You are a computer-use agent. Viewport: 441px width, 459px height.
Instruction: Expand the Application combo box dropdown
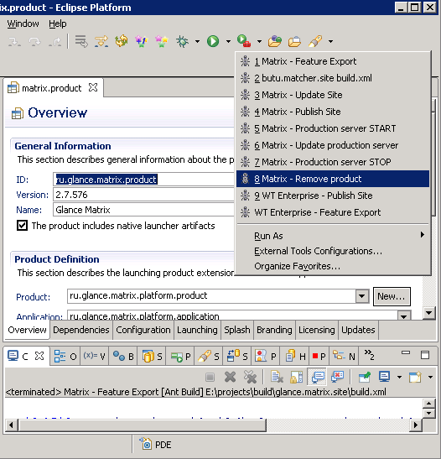404,316
